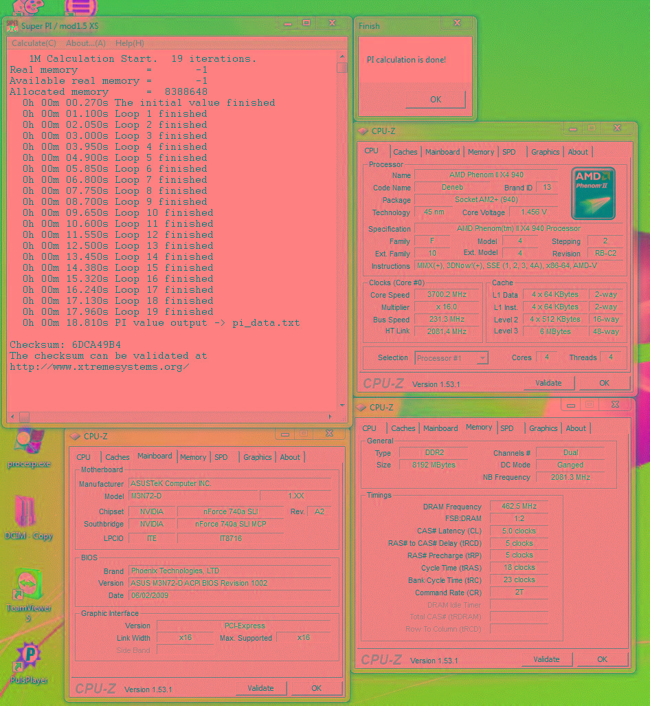Click the Command Rate 2T value
This screenshot has width=650, height=706.
(x=519, y=593)
